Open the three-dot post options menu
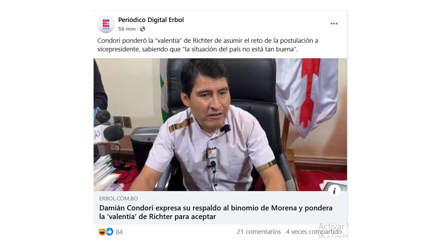 pyautogui.click(x=334, y=24)
